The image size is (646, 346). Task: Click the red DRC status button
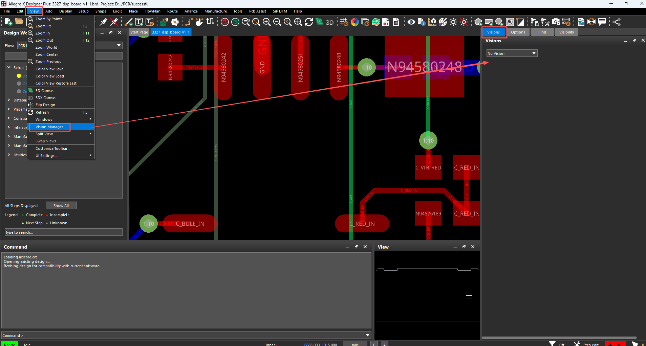coord(615,344)
